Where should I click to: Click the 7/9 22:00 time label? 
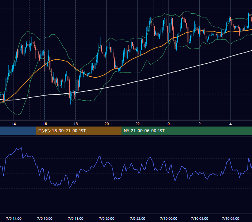tap(137, 218)
